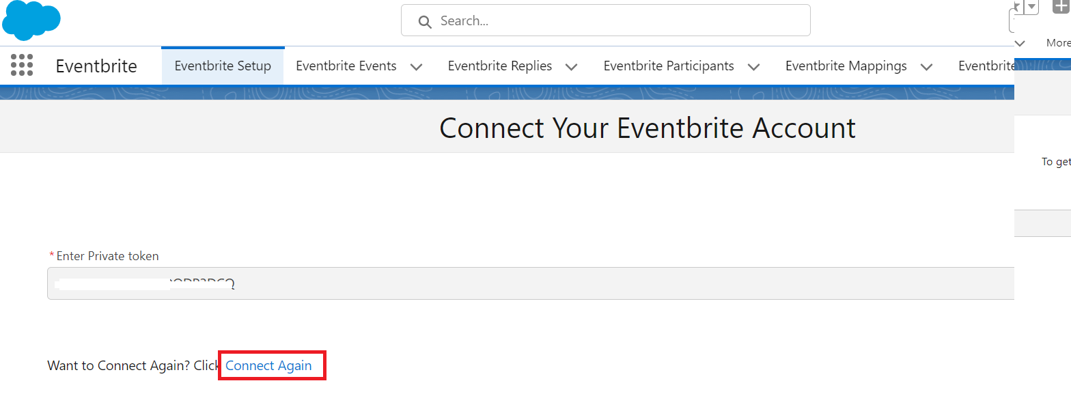Expand the Eventbrite Mappings tab chevron

coord(927,67)
